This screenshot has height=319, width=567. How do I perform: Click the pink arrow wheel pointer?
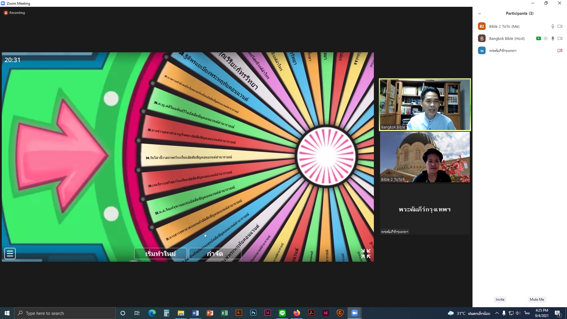point(63,155)
